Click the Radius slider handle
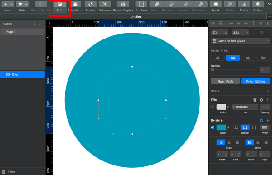 (x=212, y=70)
